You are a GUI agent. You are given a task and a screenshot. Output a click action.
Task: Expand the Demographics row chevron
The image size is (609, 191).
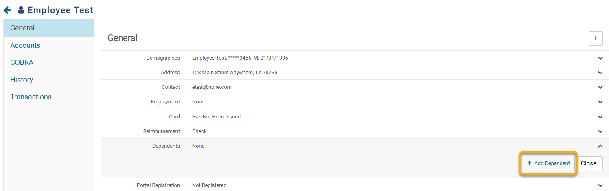tap(600, 58)
